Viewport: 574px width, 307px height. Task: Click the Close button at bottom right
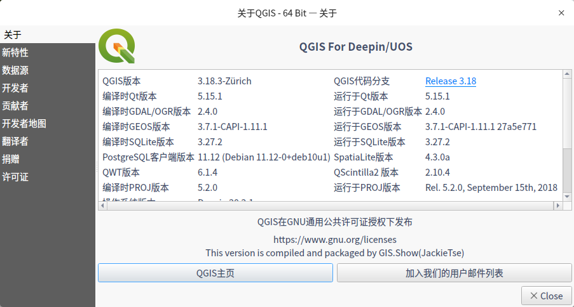(x=546, y=296)
